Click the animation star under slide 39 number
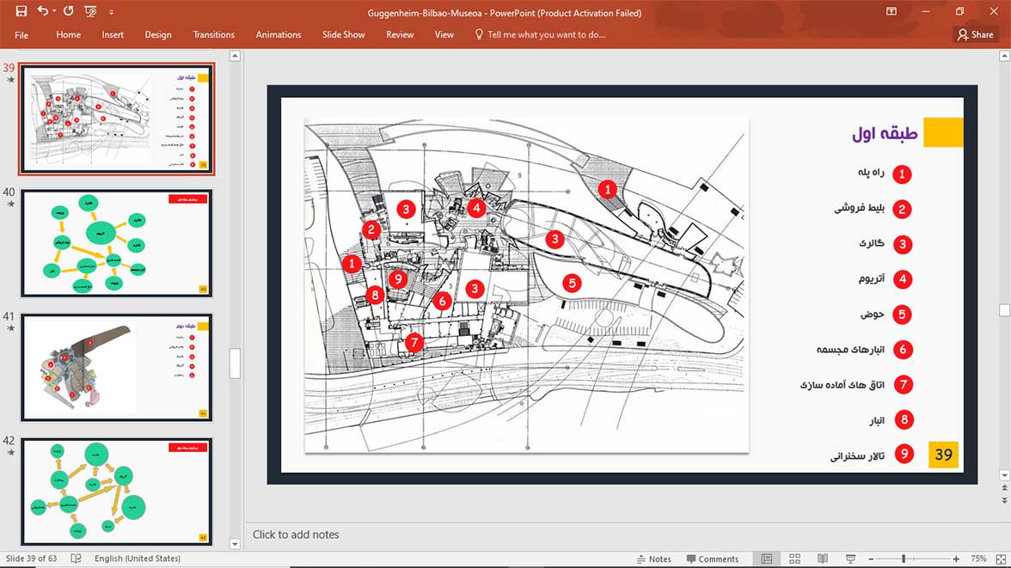This screenshot has height=568, width=1011. pos(11,80)
